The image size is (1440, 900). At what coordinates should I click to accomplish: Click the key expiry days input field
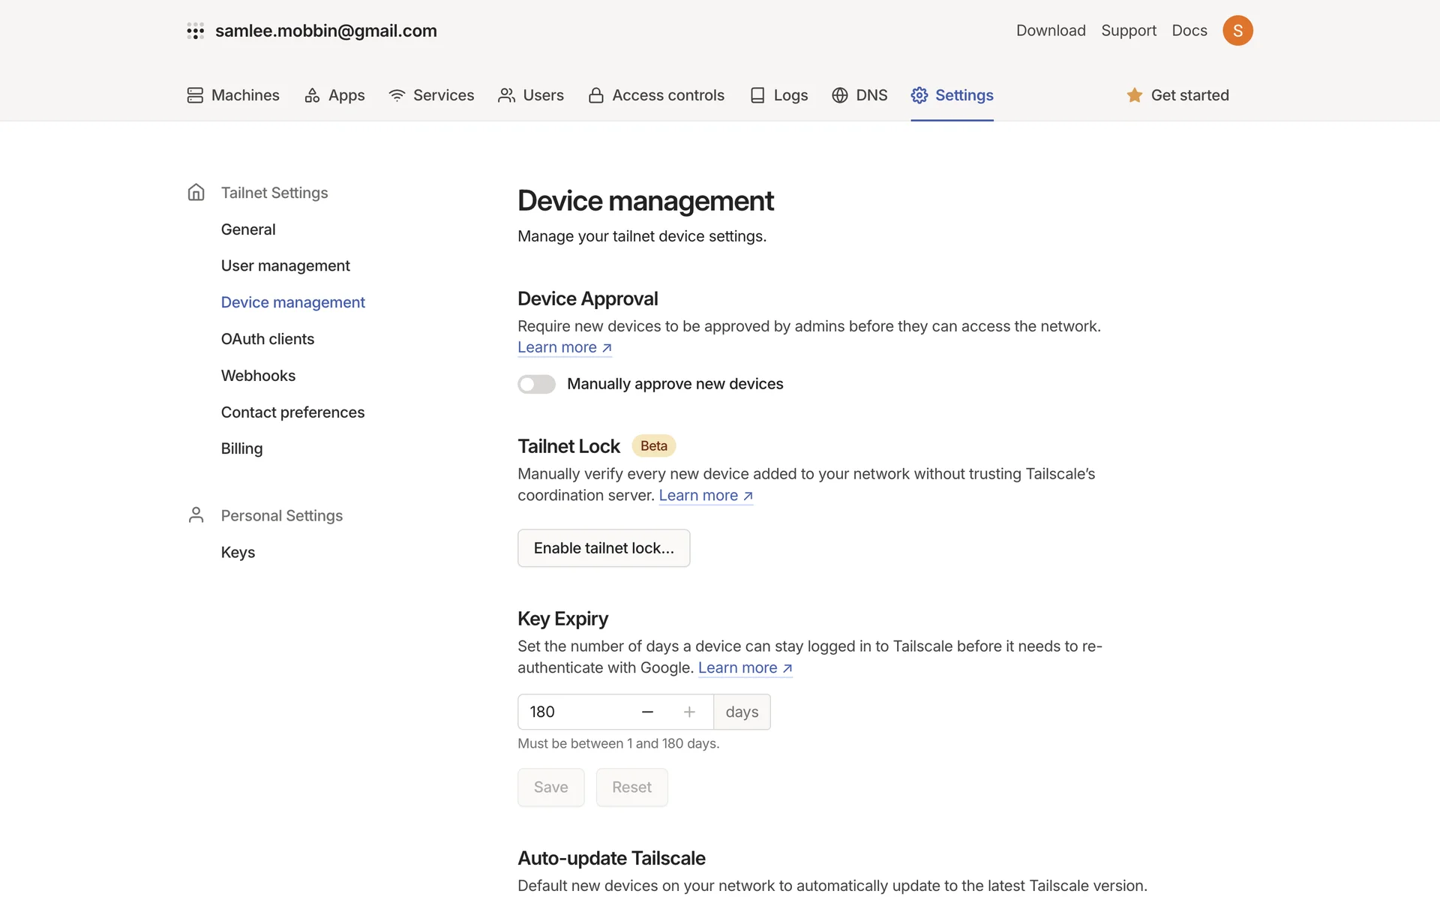tap(574, 712)
